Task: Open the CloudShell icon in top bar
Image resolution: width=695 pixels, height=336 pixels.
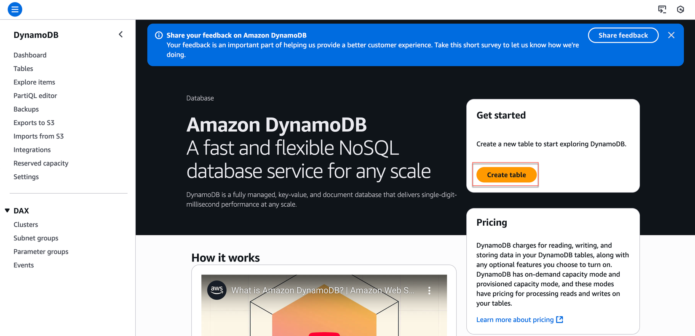Action: (662, 9)
